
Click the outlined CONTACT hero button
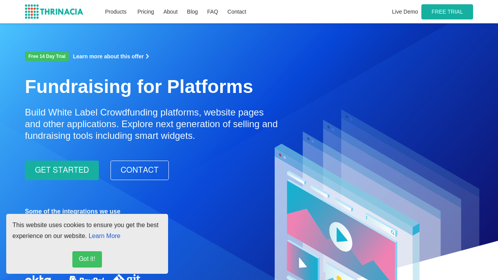pos(139,170)
